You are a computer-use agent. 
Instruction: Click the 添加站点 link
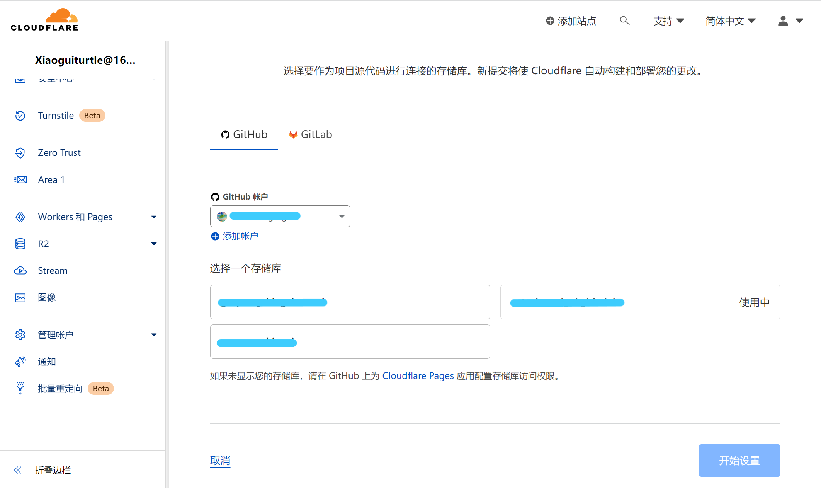pos(571,21)
